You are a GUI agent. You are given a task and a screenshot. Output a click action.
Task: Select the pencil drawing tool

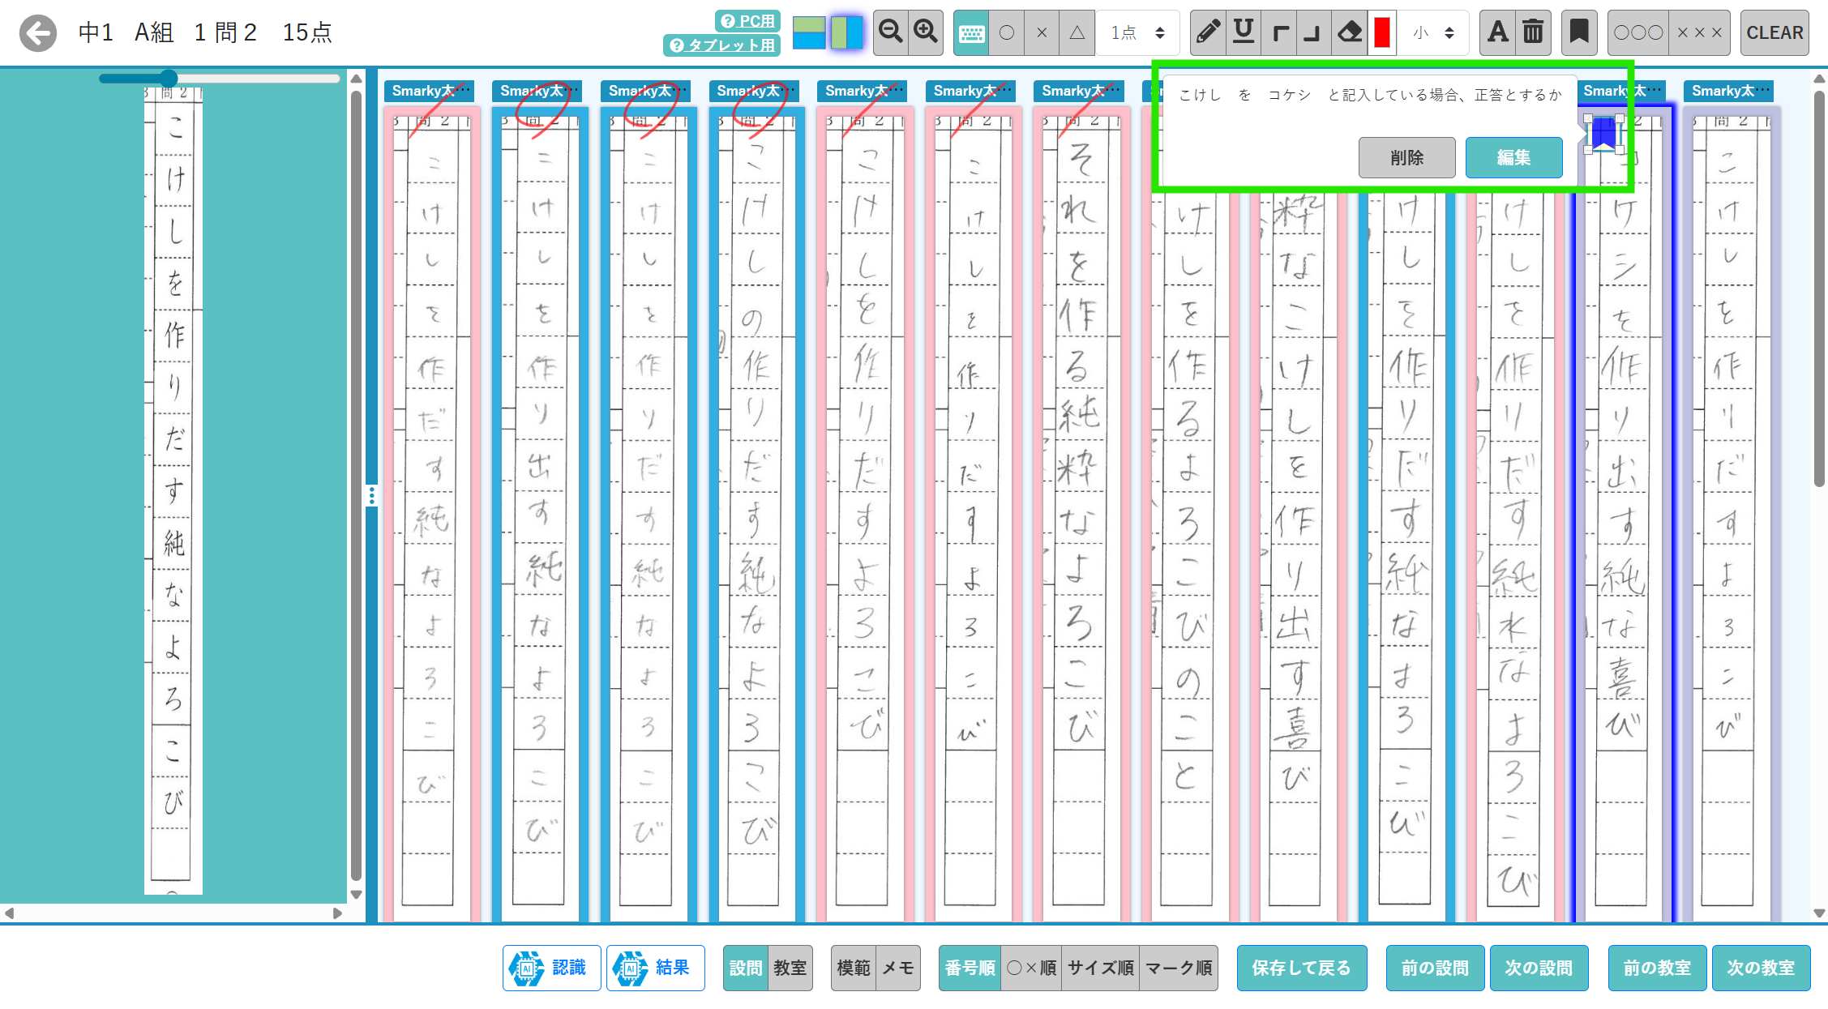[x=1207, y=32]
